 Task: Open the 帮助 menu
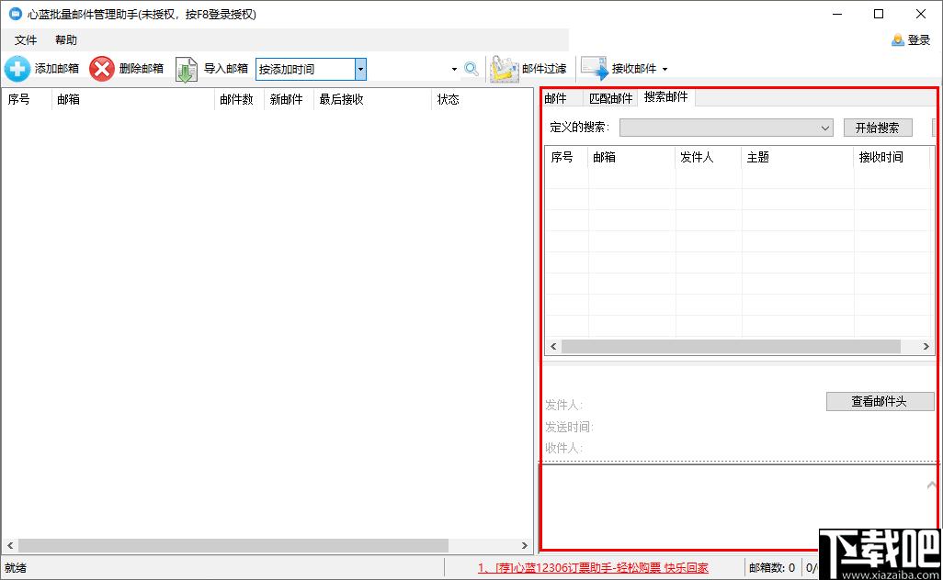tap(66, 40)
